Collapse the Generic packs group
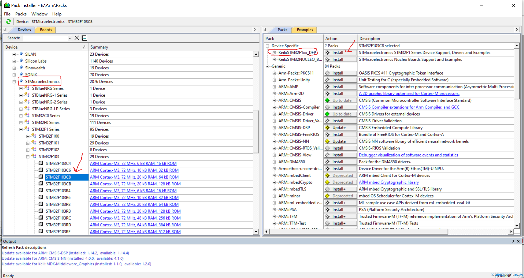 point(267,66)
